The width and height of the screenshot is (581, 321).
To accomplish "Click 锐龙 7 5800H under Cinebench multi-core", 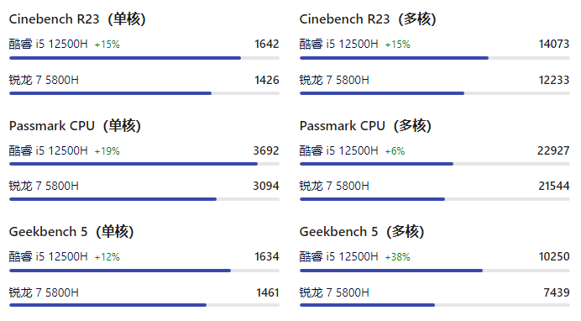I will coord(334,80).
